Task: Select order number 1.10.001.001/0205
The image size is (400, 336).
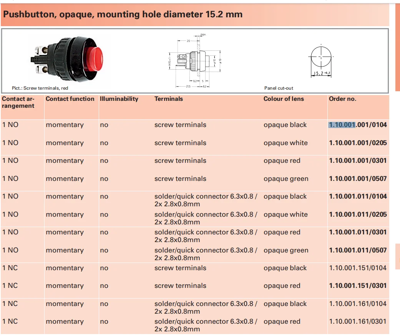Action: pos(358,143)
